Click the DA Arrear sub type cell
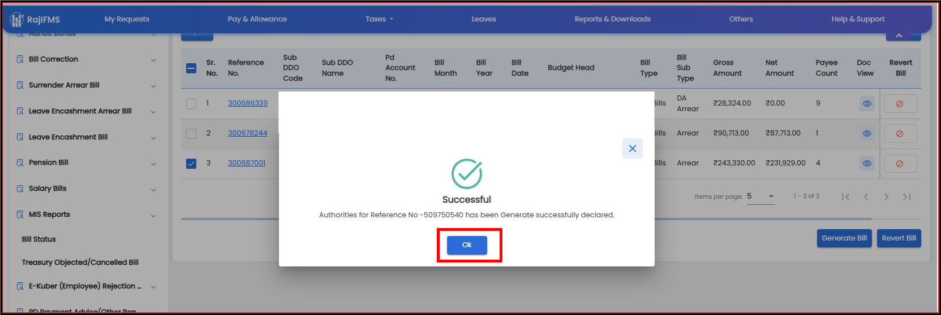 (x=688, y=103)
